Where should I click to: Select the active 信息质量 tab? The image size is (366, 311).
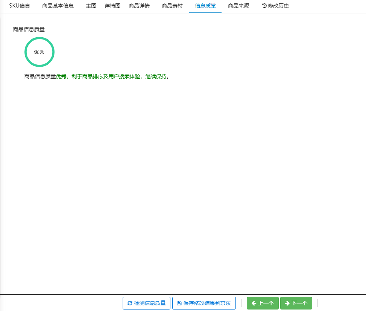point(205,6)
